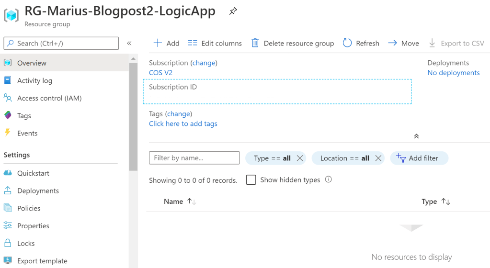490x268 pixels.
Task: Click the Add plus icon
Action: pos(158,43)
